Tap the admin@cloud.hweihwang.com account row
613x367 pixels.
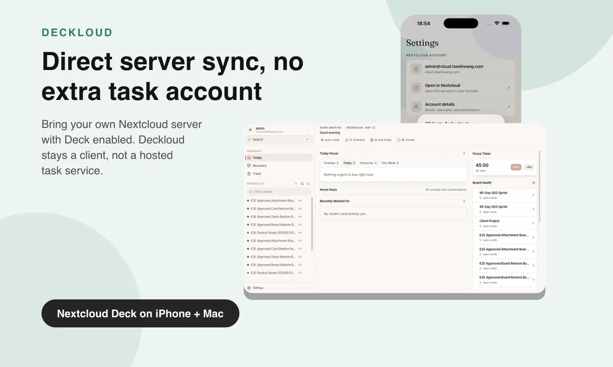[x=461, y=69]
